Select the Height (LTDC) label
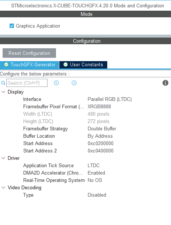Viewport: 171px width, 225px height. 38,122
